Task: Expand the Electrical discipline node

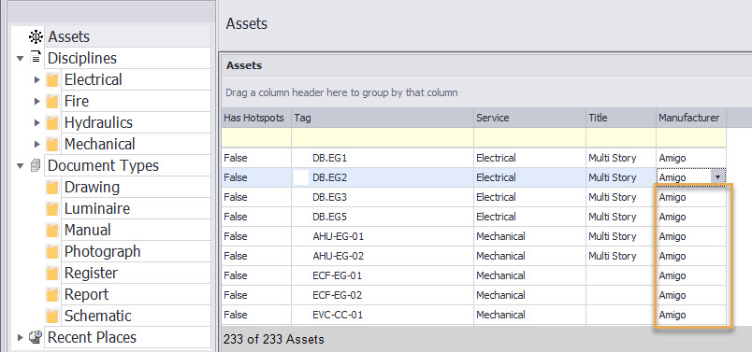Action: (37, 79)
